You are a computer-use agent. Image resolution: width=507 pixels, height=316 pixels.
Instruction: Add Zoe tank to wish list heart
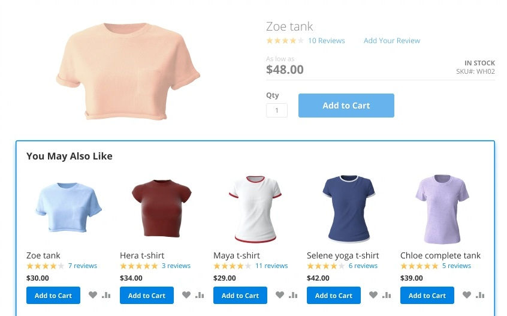pos(93,294)
